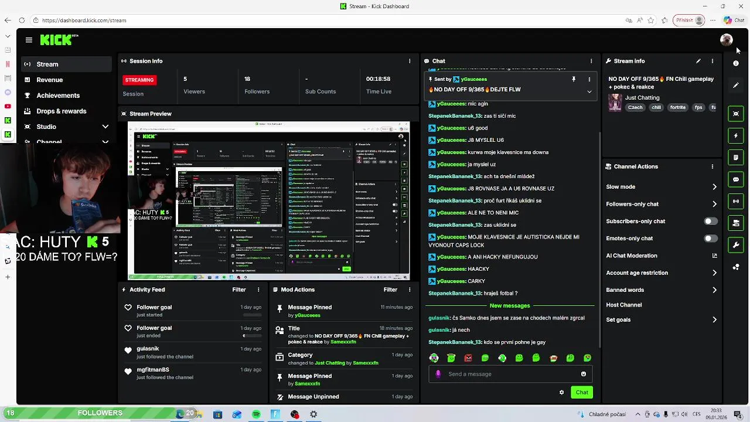The image size is (750, 422).
Task: Unpin the pinned chat message pin icon
Action: (x=574, y=79)
